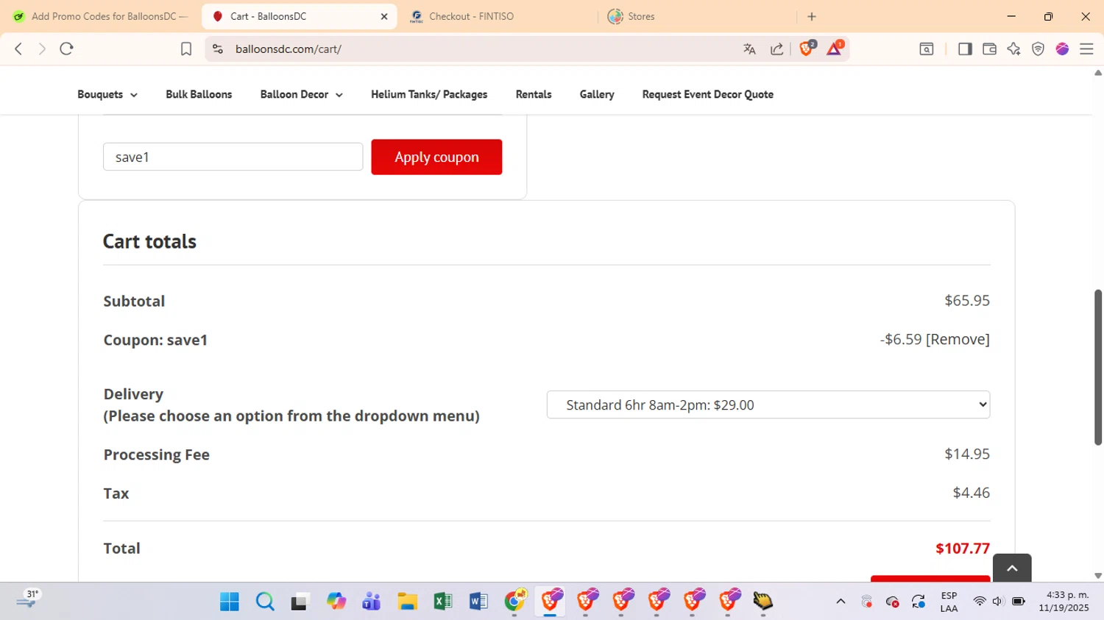Viewport: 1104px width, 620px height.
Task: Switch to Add Promo Codes for BalloonsDC tab
Action: [101, 16]
